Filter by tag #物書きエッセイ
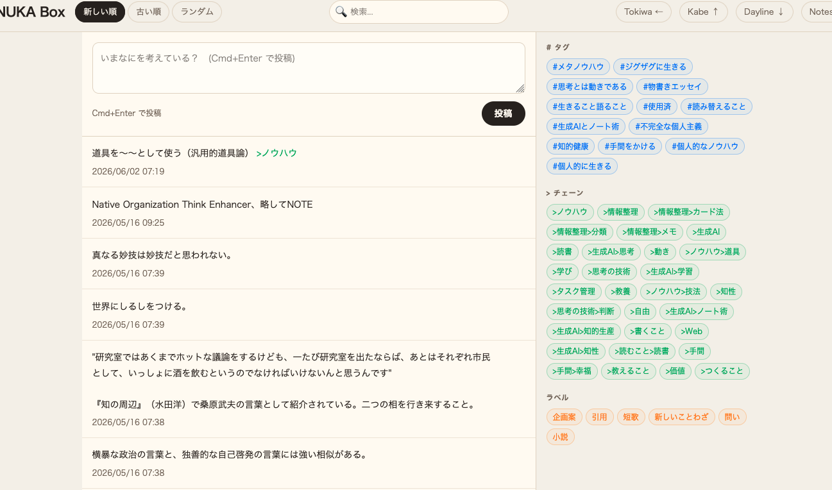Screen dimensions: 832x490 click(672, 87)
